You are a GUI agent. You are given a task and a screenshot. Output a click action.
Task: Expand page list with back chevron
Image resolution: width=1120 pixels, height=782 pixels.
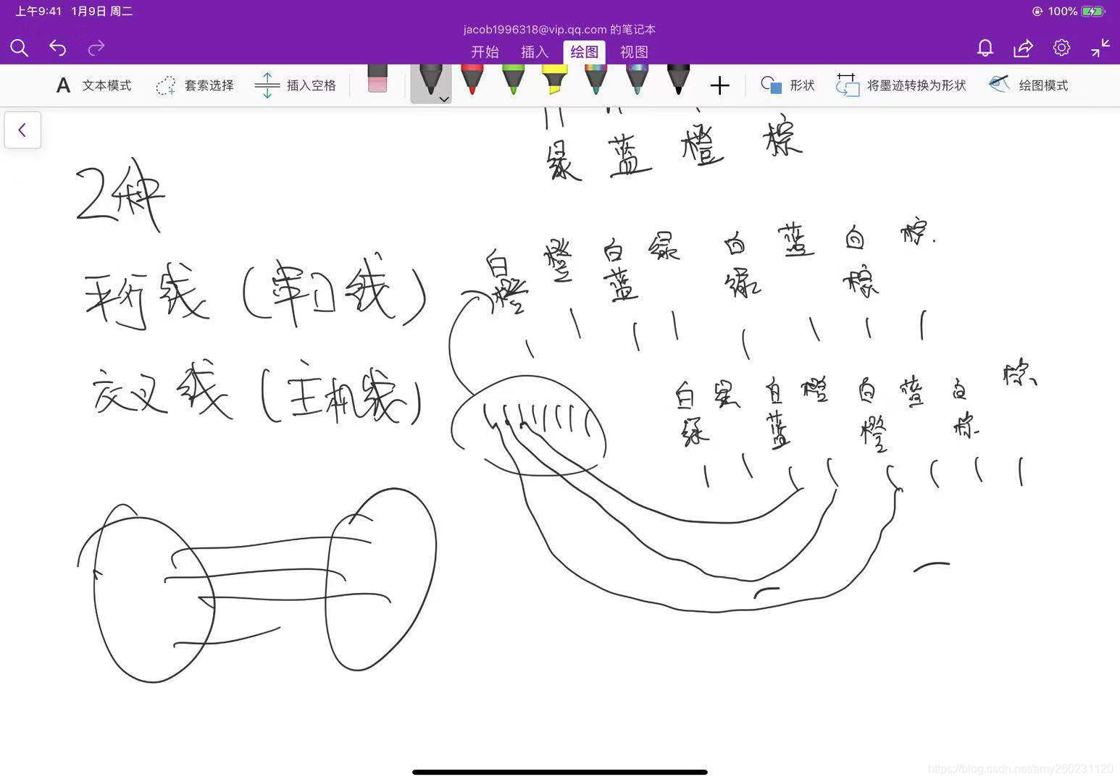[22, 130]
